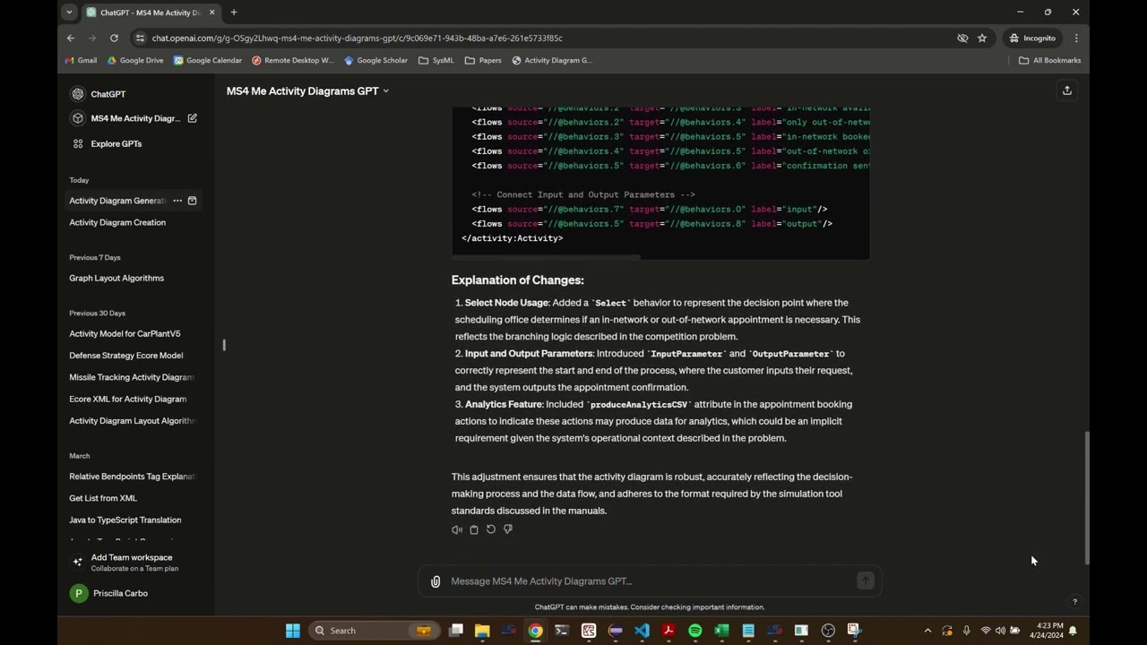Open the Remote Desktop bookmark

293,60
